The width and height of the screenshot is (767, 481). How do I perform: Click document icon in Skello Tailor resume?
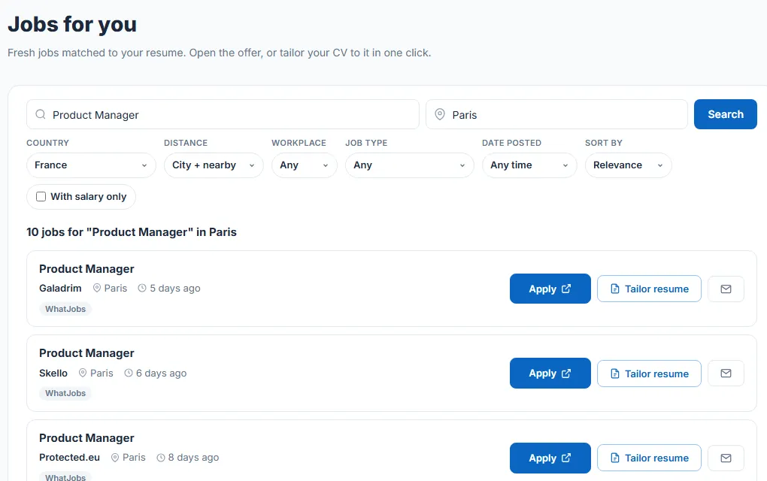pos(615,374)
